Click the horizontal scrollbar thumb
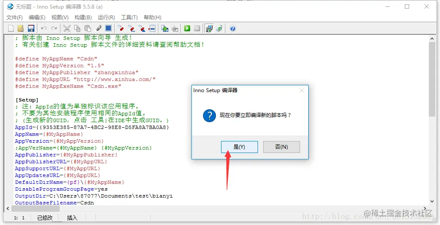This screenshot has width=440, height=225. (x=35, y=208)
